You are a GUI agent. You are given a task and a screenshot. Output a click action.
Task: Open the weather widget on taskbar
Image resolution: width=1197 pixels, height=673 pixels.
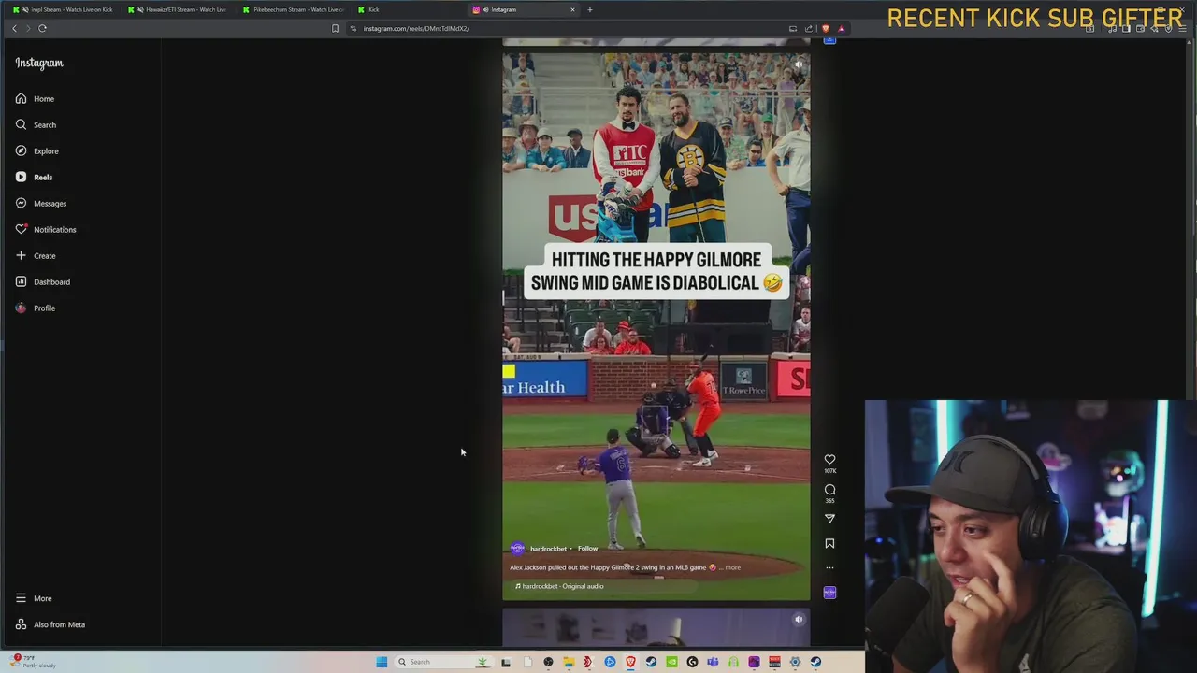pyautogui.click(x=33, y=661)
